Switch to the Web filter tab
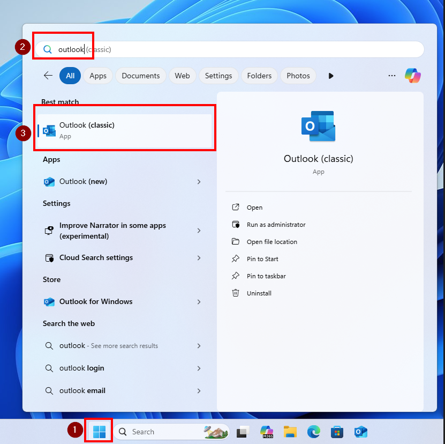445x444 pixels. (x=182, y=76)
